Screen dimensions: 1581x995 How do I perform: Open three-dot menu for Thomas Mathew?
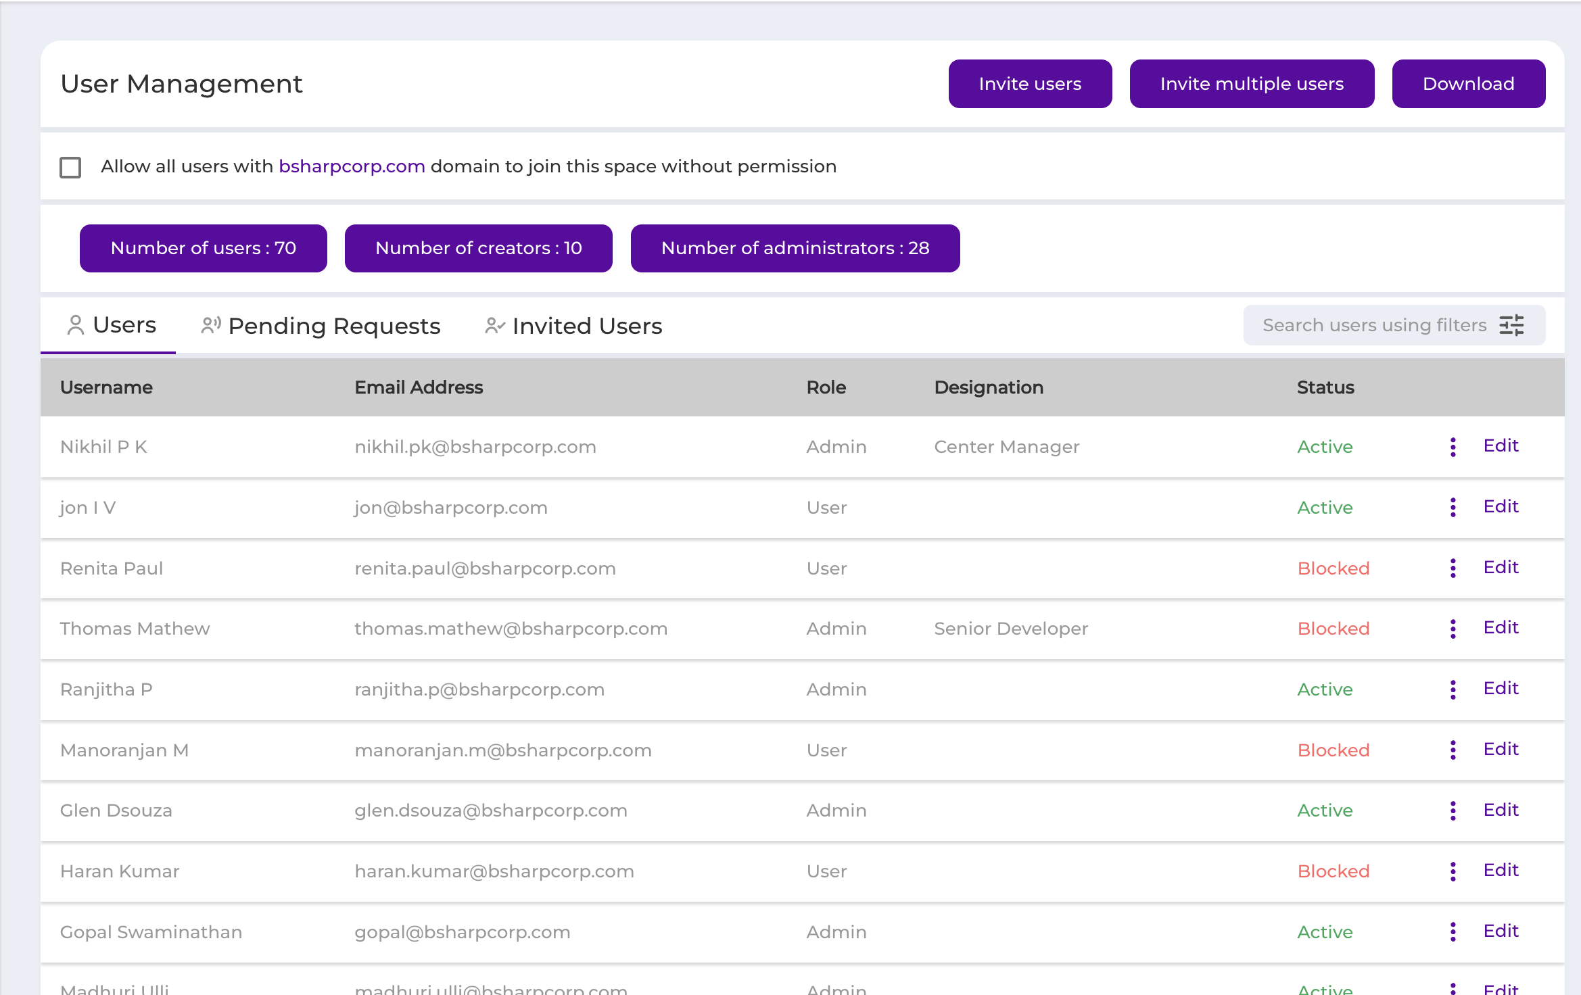(1453, 628)
